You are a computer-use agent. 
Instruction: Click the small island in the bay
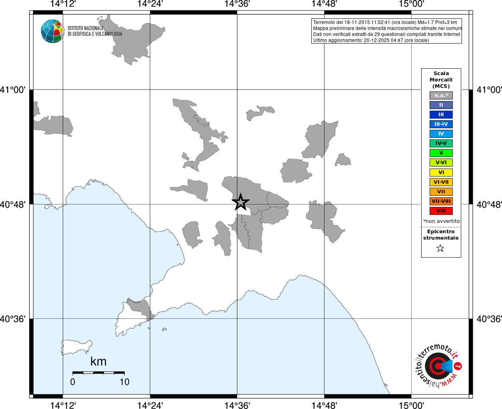77,347
